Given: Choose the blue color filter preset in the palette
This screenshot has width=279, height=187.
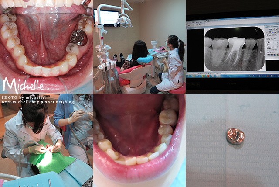Looking at the screenshot, I should click(x=275, y=55).
